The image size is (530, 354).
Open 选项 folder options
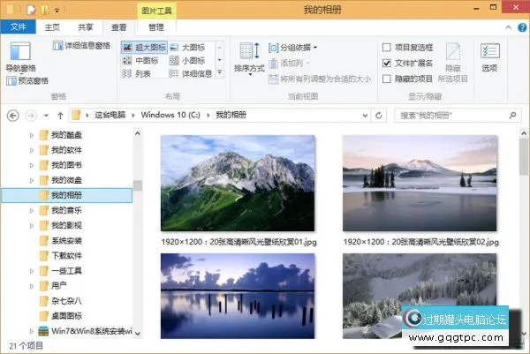(489, 57)
